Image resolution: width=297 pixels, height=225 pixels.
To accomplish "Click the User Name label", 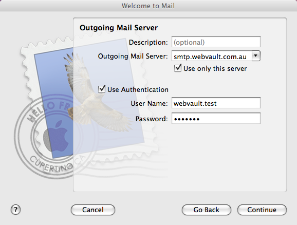I will point(149,103).
